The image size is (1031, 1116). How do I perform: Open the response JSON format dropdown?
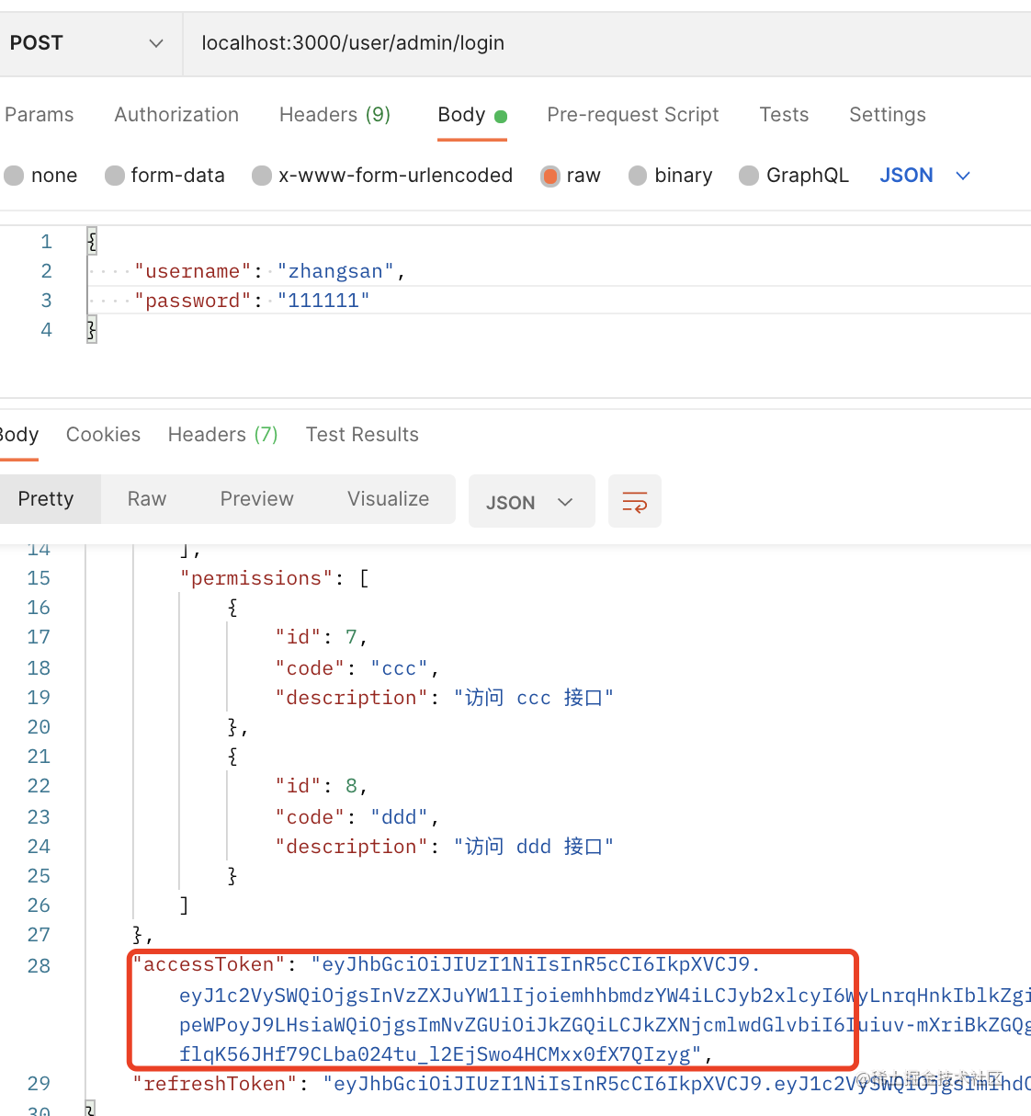point(531,502)
